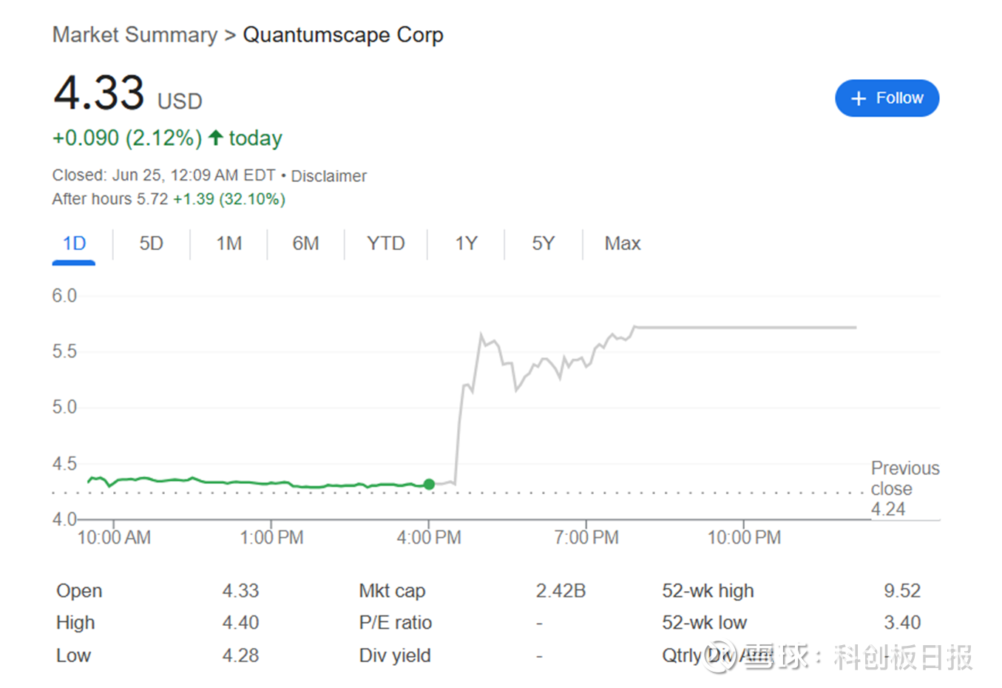Click the gray after-hours chart line
This screenshot has width=1002, height=688.
tap(739, 327)
